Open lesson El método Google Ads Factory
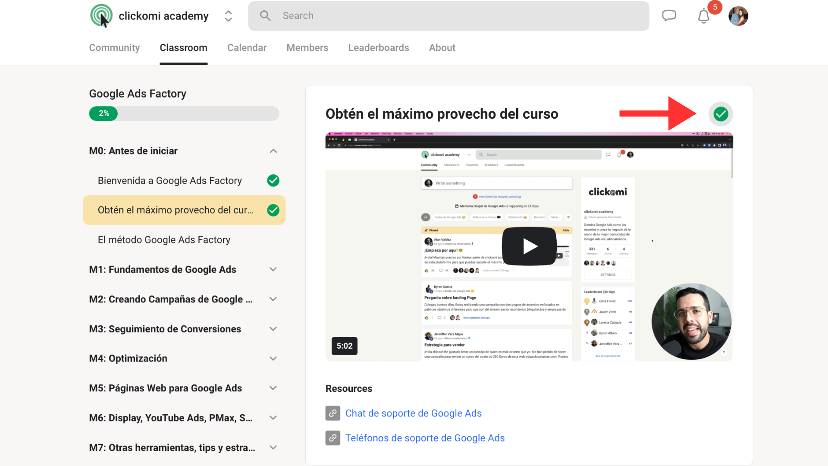Screen dimensions: 828x466 point(164,239)
